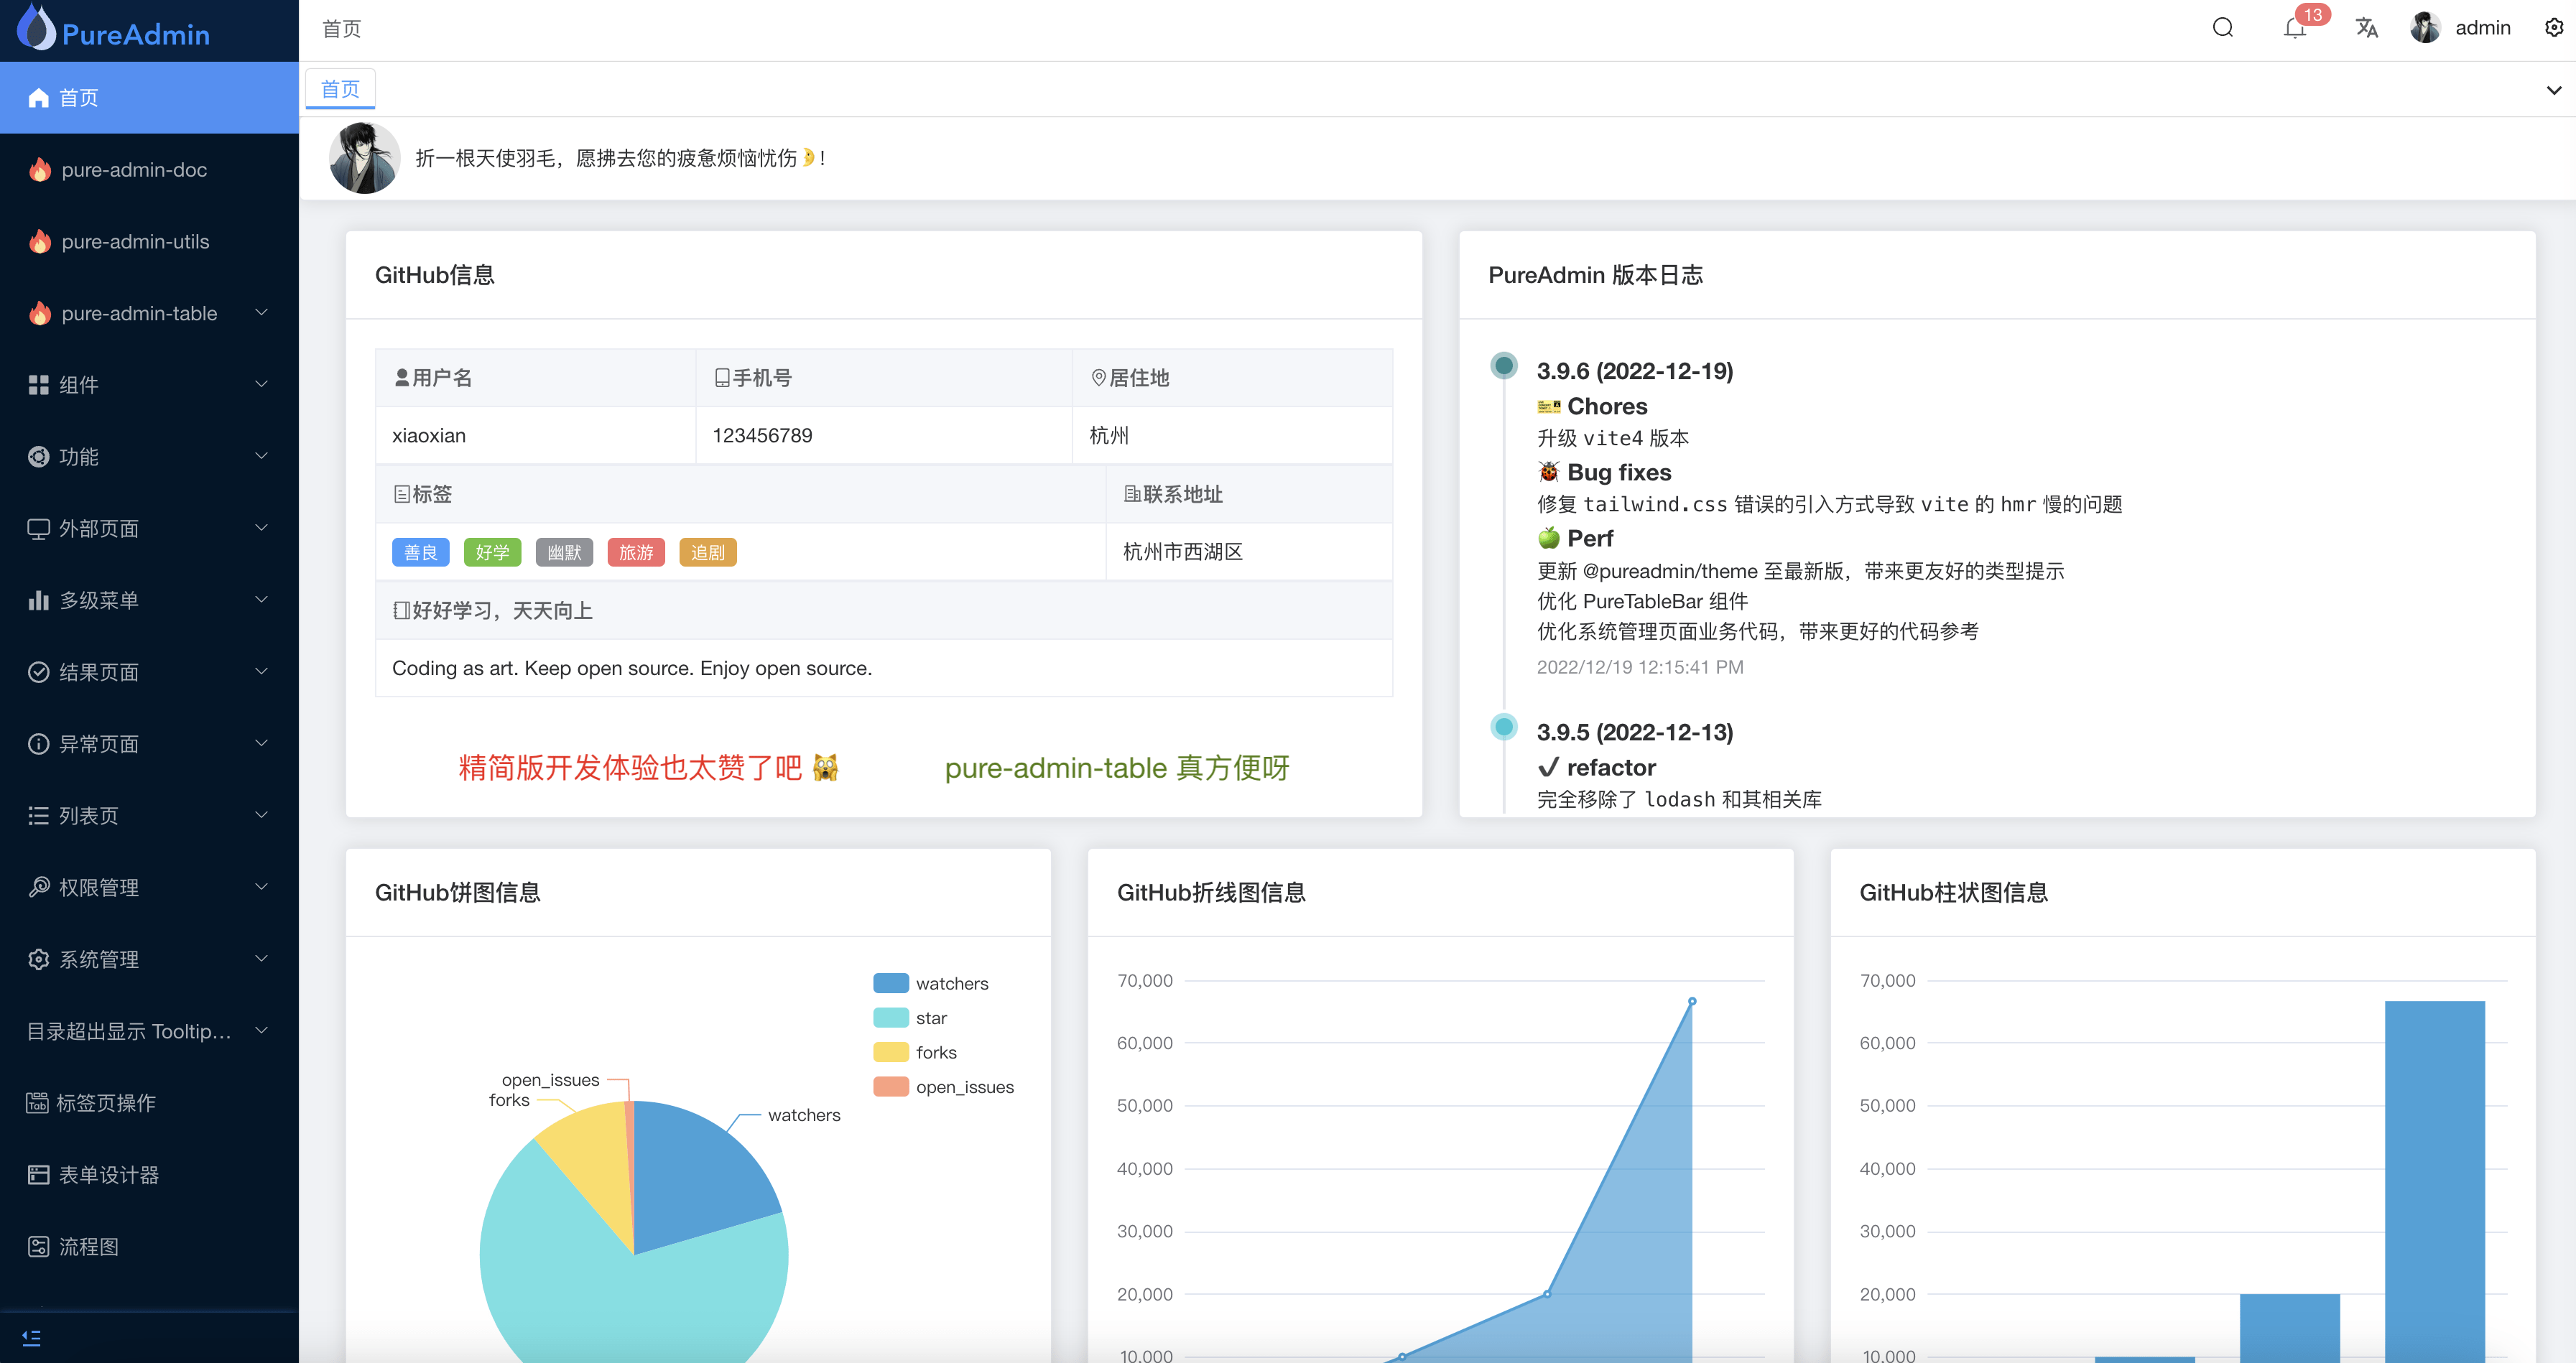Click the PureAdmin water-drop logo
Image resolution: width=2576 pixels, height=1363 pixels.
pyautogui.click(x=37, y=28)
